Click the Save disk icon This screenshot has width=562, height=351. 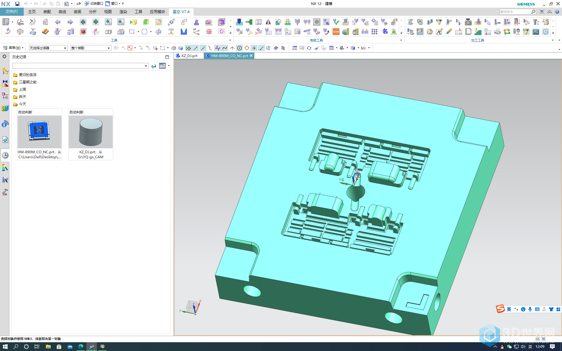(x=17, y=4)
